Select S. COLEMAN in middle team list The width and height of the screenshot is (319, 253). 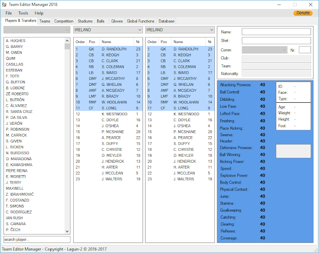[x=108, y=67]
